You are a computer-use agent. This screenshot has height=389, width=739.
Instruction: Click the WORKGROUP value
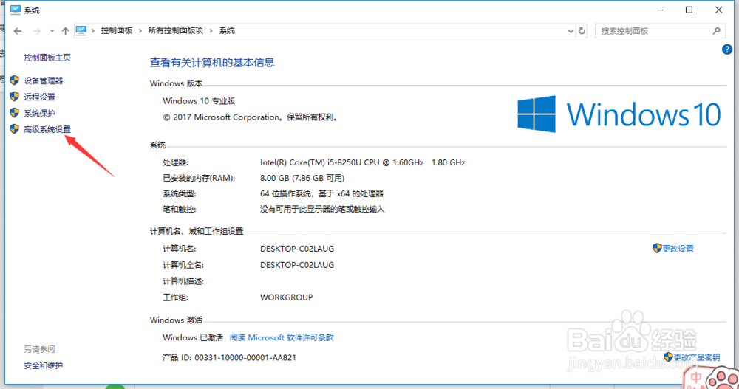coord(286,297)
